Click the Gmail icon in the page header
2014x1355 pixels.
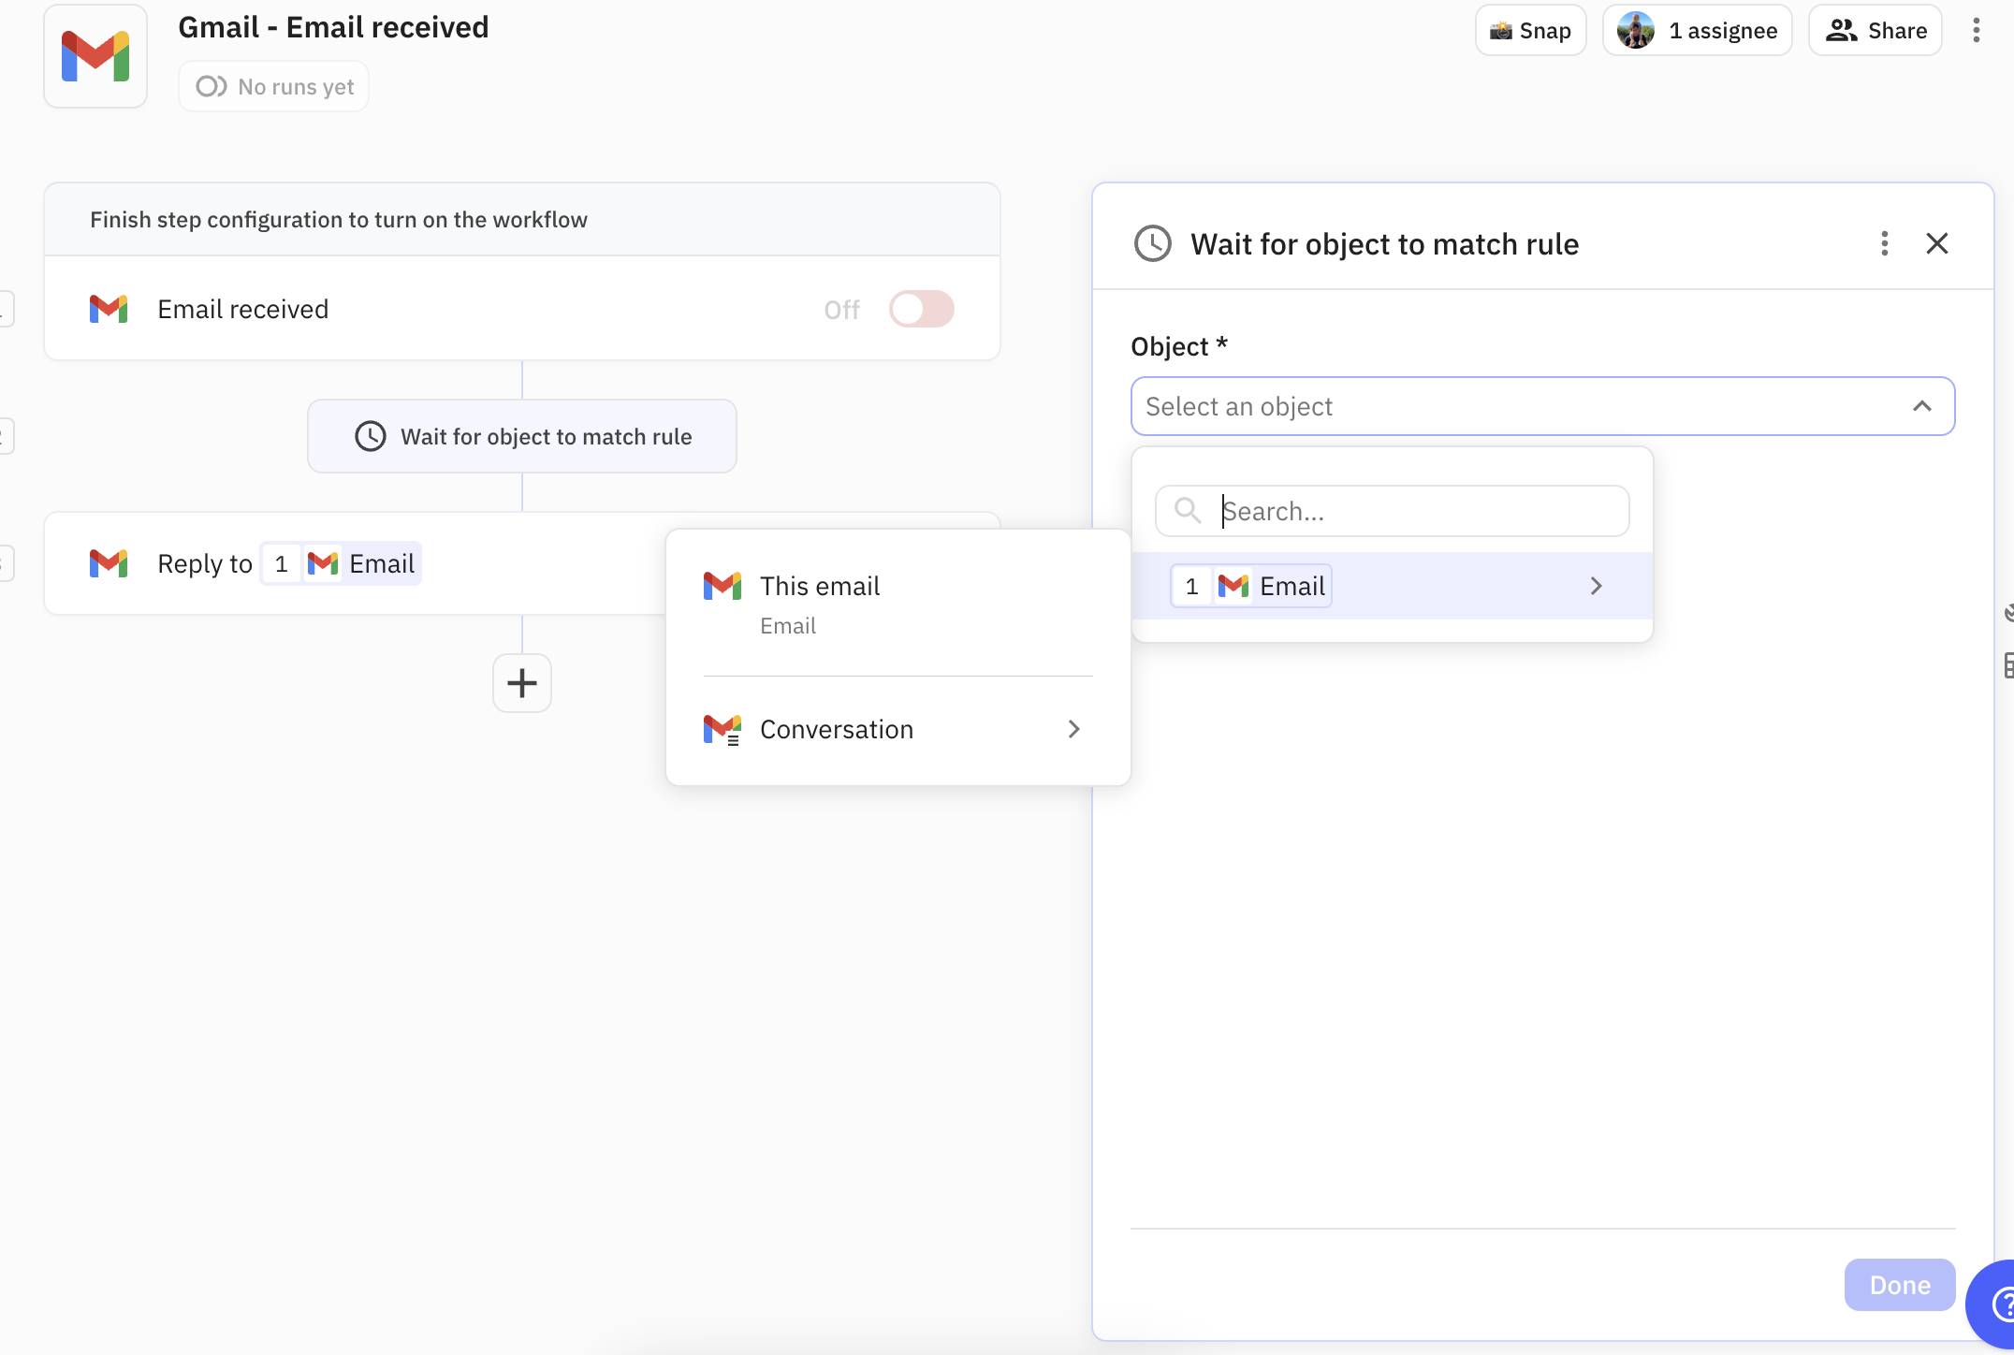[95, 56]
